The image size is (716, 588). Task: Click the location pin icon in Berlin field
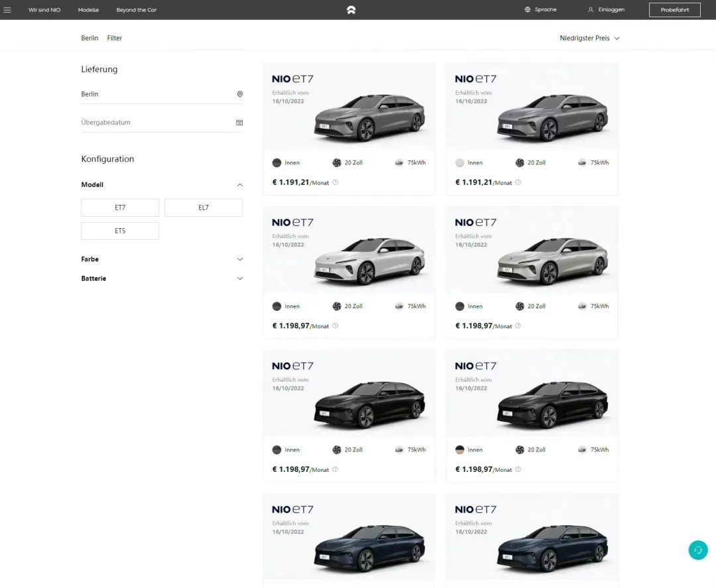click(x=240, y=94)
